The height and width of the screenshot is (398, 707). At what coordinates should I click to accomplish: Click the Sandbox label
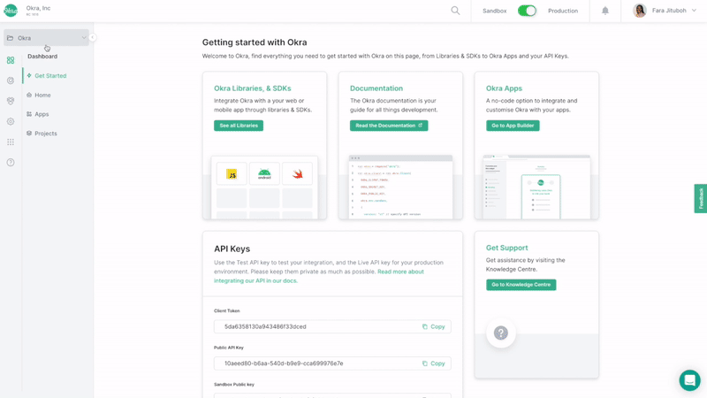click(x=495, y=11)
